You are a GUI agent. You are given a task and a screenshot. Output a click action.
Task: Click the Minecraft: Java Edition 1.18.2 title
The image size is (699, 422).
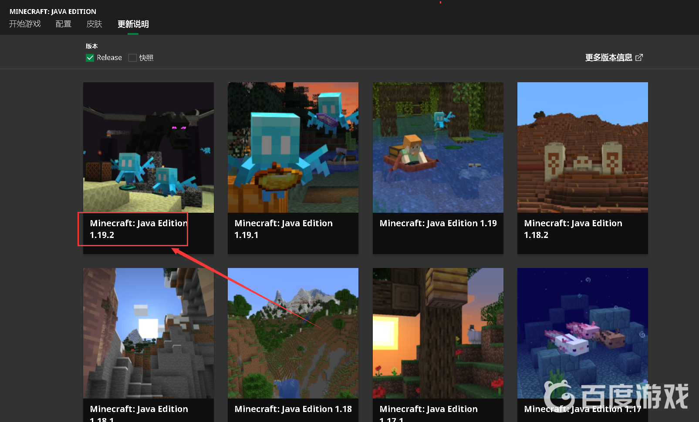tap(573, 229)
